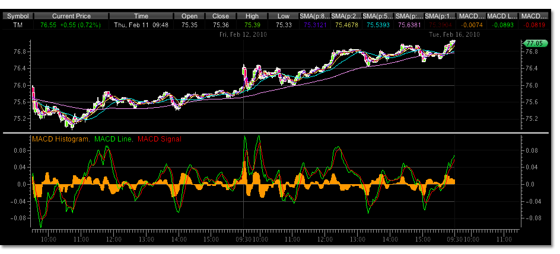Click the 76.55 current price value
The image size is (560, 254).
[x=49, y=26]
